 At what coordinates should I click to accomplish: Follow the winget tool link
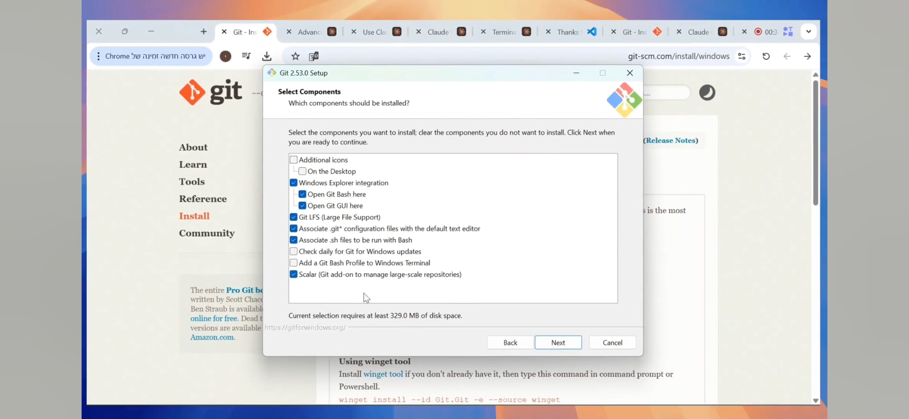tap(383, 374)
